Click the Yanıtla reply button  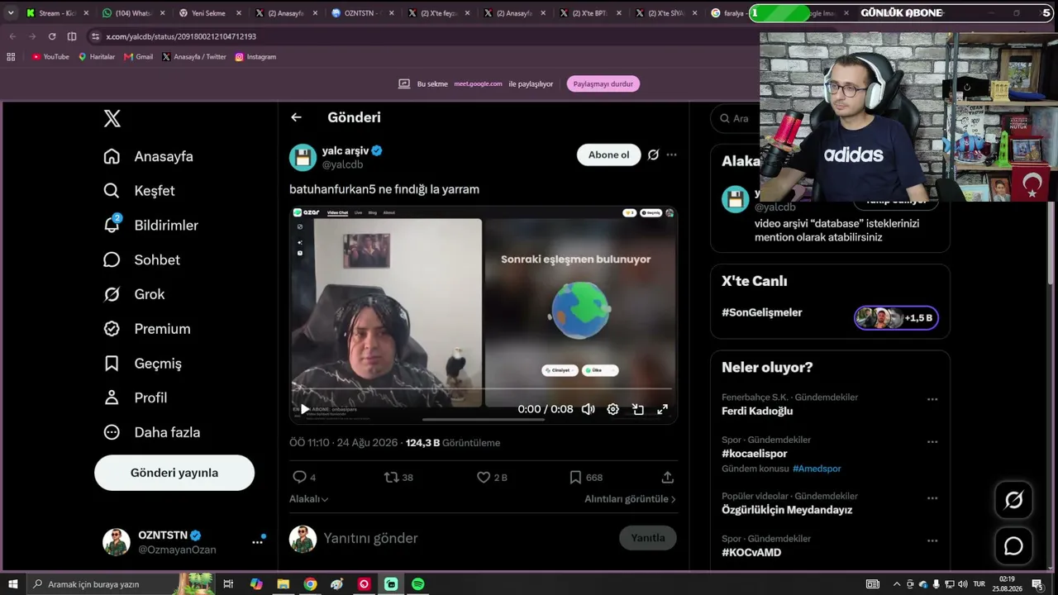tap(648, 538)
